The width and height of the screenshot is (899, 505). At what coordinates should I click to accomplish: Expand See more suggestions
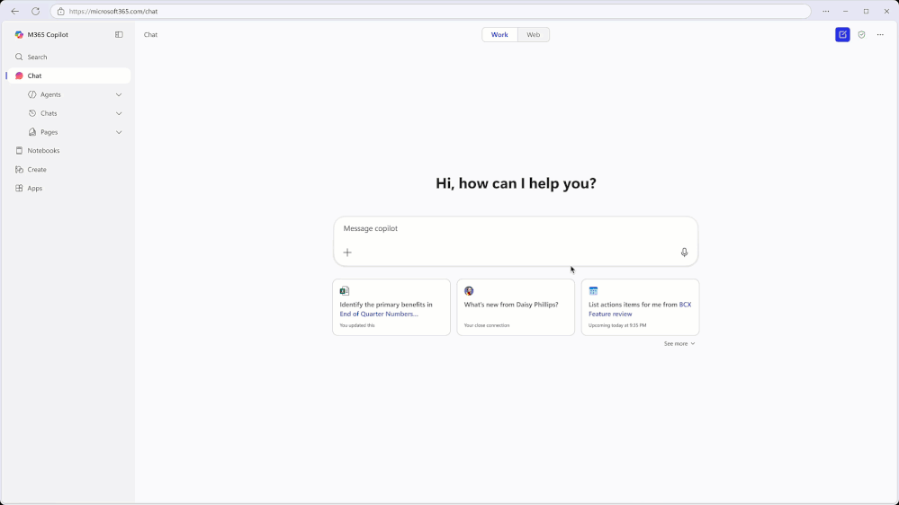point(679,343)
